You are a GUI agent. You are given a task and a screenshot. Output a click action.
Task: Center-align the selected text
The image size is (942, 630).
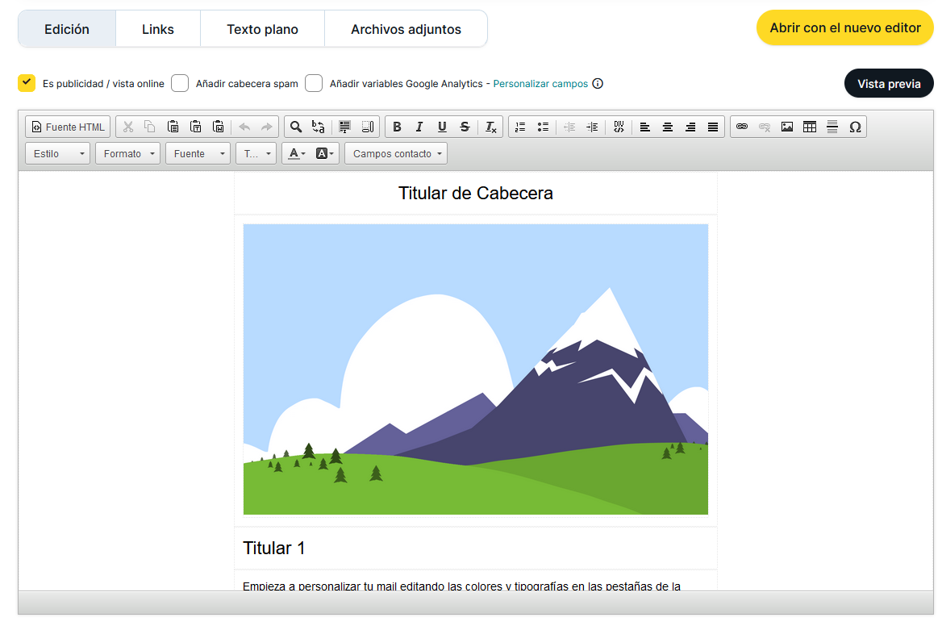pos(668,127)
